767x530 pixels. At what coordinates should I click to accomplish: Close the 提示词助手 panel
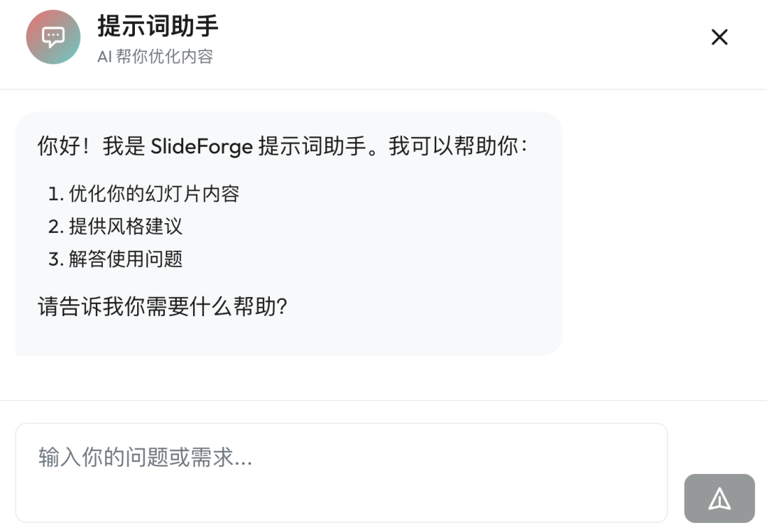719,37
